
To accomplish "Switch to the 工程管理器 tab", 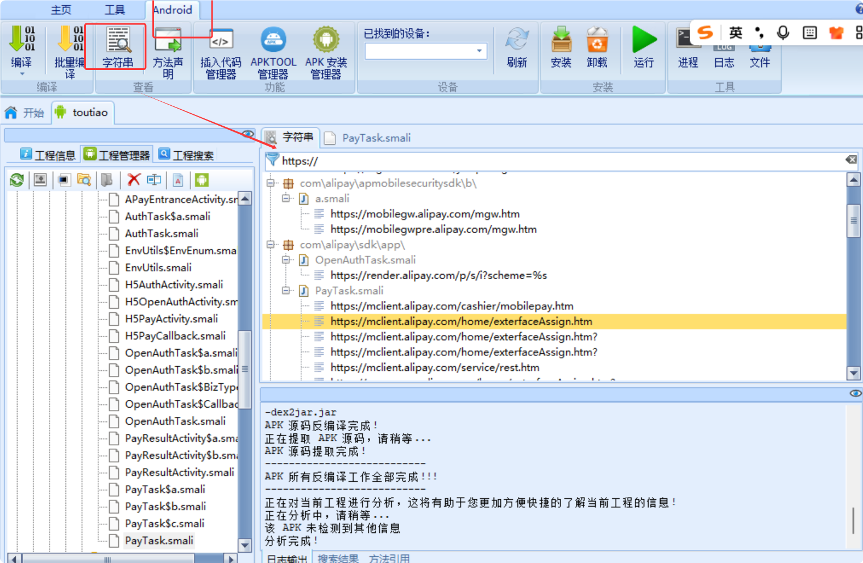I will 117,155.
